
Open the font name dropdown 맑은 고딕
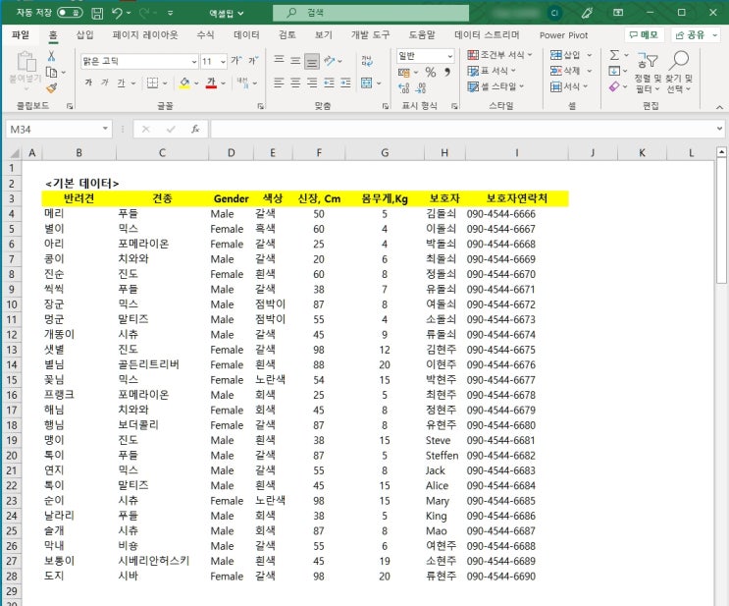[194, 62]
